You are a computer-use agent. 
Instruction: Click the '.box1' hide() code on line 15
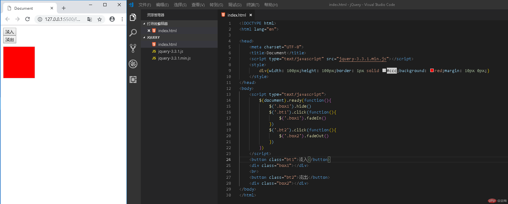tap(290, 106)
